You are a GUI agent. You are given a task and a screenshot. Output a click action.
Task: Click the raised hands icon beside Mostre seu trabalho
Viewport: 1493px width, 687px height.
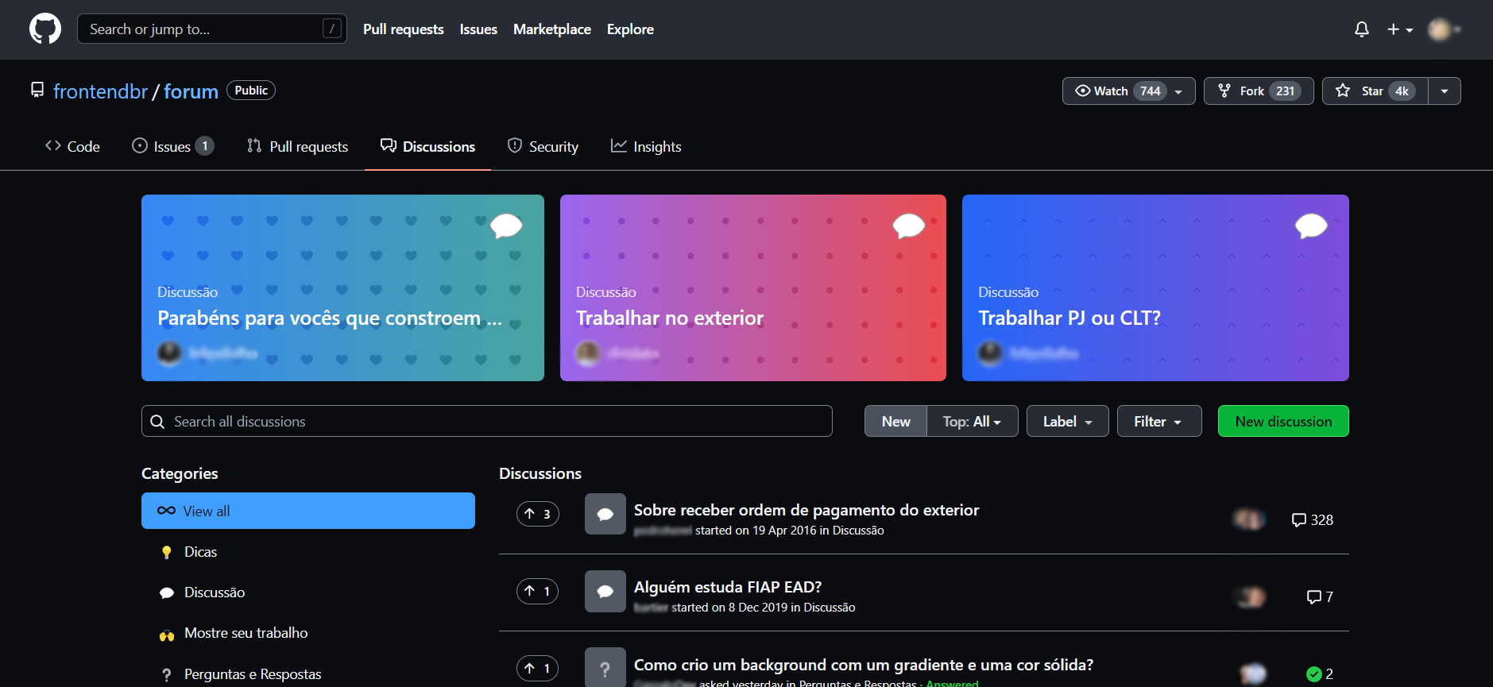(166, 634)
